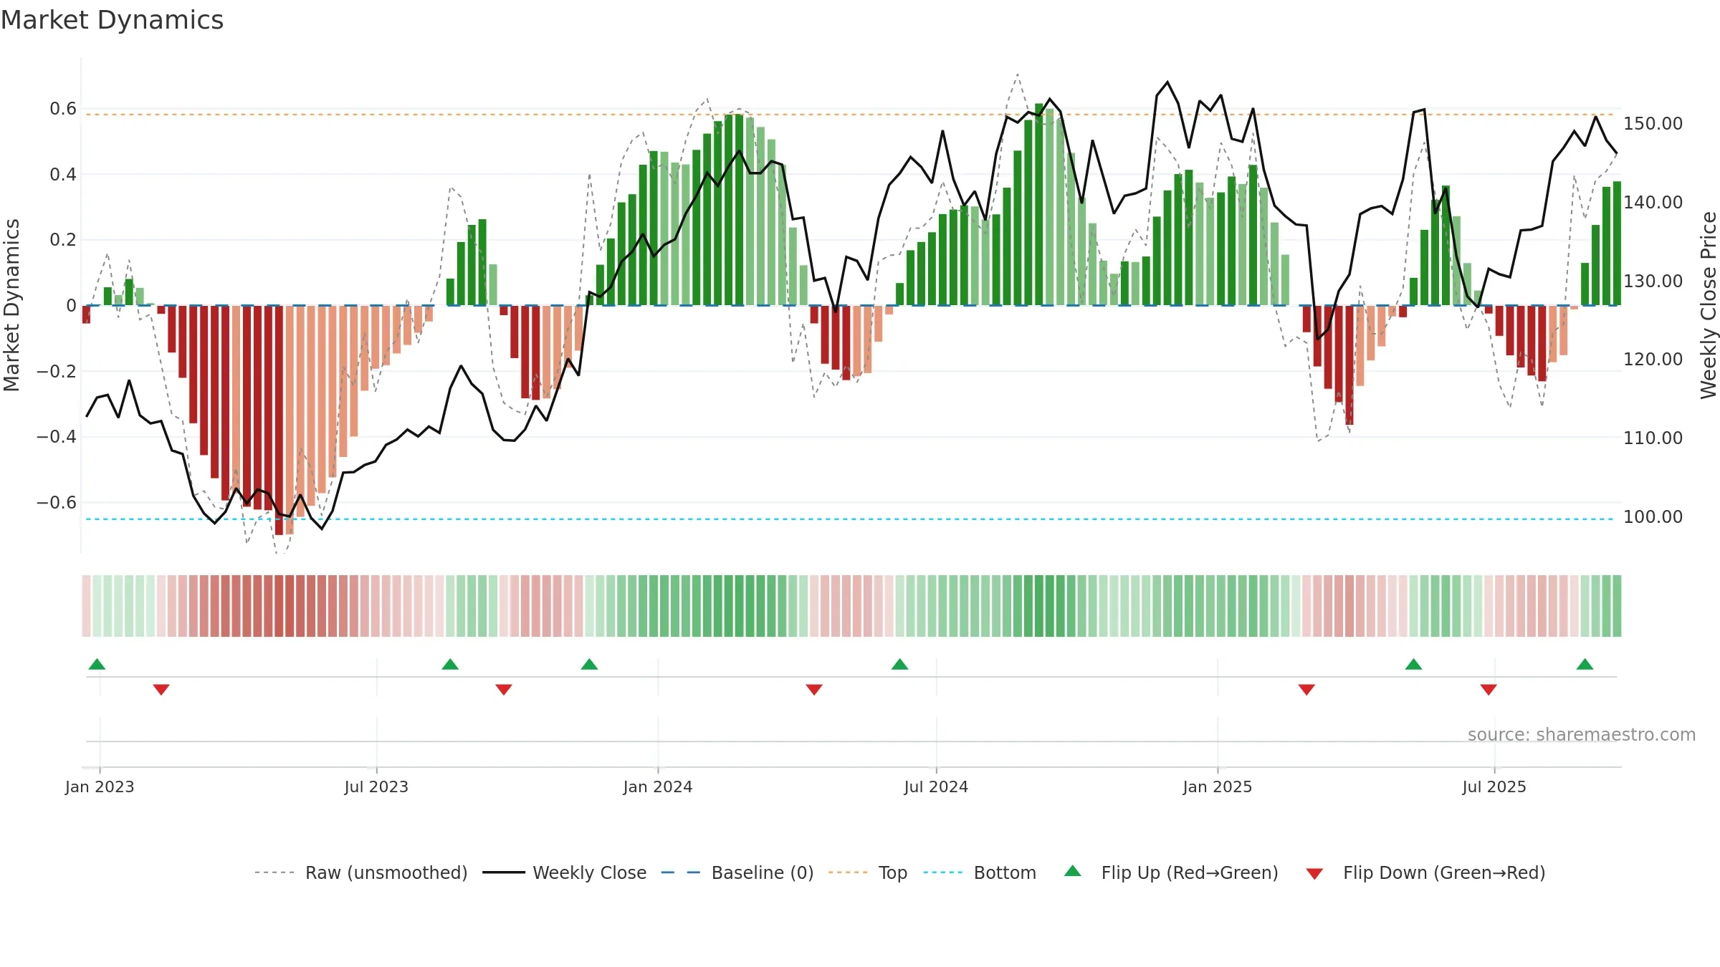The image size is (1720, 967).
Task: Click the last green flip-up triangle
Action: click(1585, 664)
